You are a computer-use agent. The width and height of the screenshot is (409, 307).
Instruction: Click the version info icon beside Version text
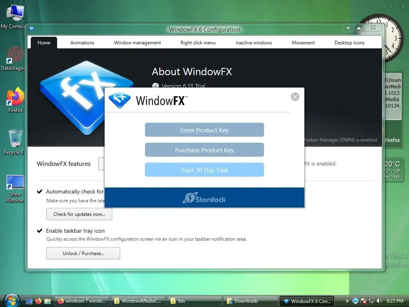click(x=155, y=86)
